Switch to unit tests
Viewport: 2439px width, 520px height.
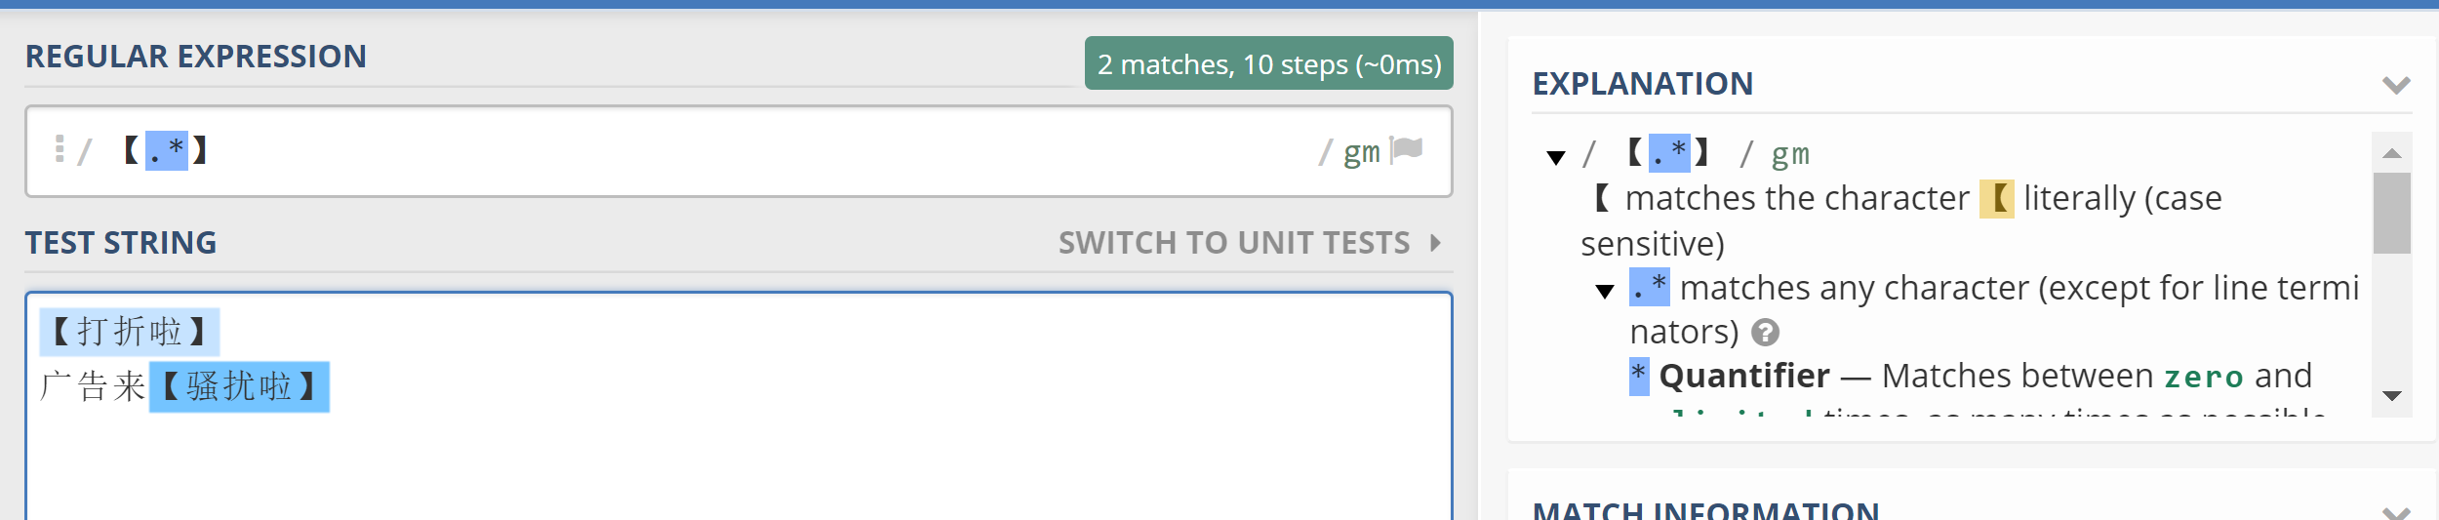point(1234,243)
